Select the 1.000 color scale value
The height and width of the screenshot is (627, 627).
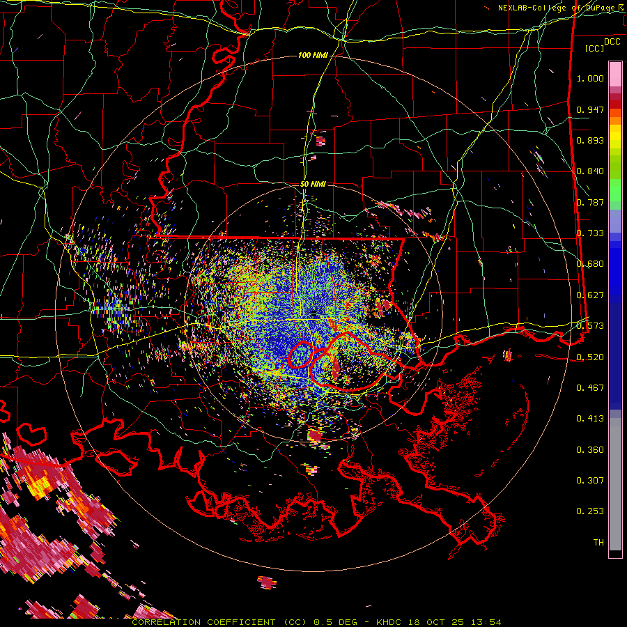(590, 78)
